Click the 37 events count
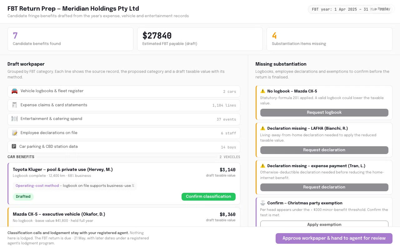This screenshot has width=400, height=250. coord(226,119)
